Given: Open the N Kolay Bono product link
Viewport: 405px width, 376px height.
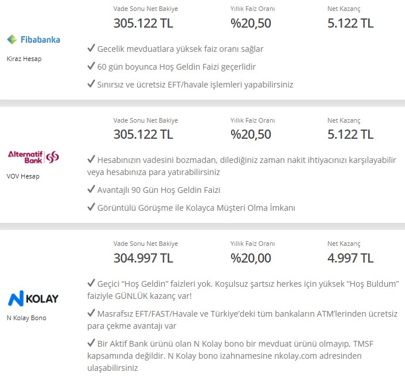Looking at the screenshot, I should [27, 318].
